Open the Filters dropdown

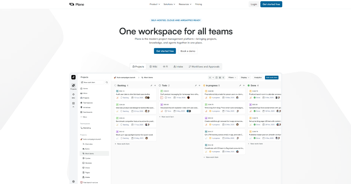[233, 77]
